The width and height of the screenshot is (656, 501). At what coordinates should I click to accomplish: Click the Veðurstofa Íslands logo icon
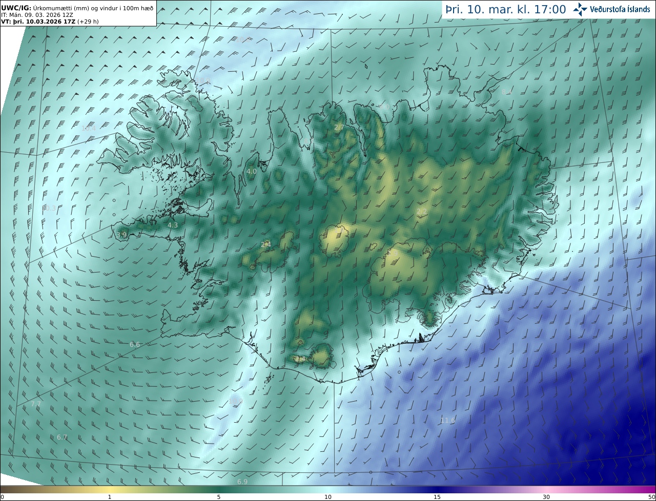coord(580,9)
